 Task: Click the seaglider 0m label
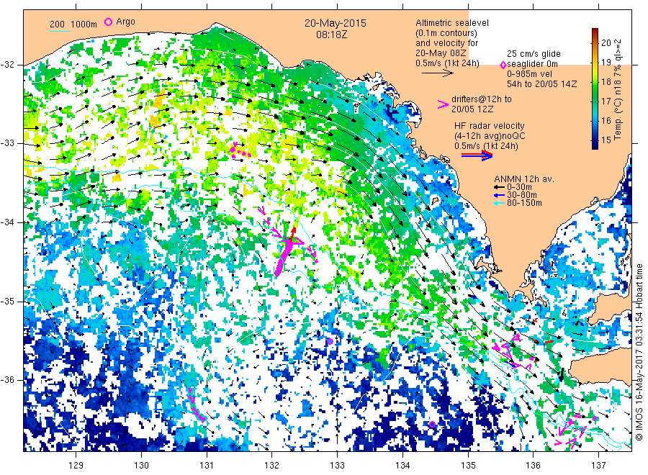pos(532,64)
